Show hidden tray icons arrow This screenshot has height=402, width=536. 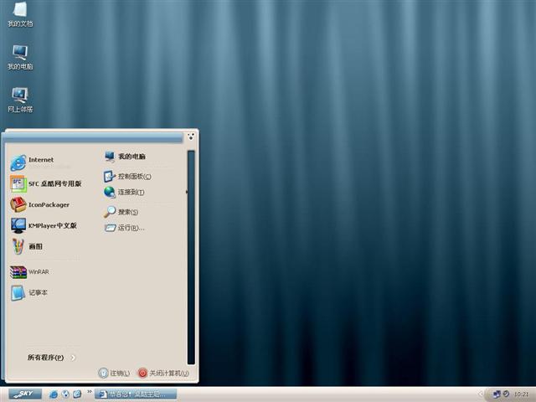pyautogui.click(x=480, y=394)
